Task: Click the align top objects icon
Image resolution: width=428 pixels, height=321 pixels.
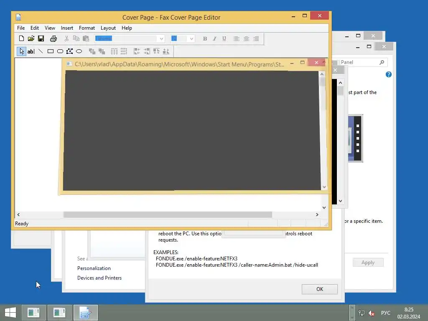Action: (x=156, y=51)
